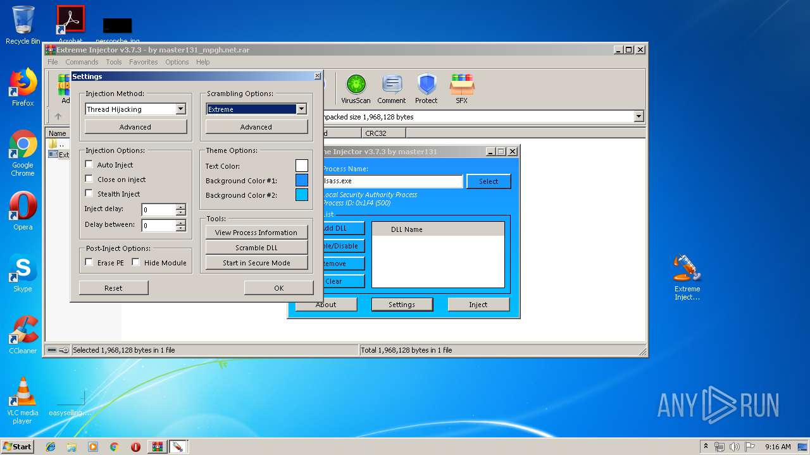Open Internet Explorer from taskbar
810x455 pixels.
point(51,447)
